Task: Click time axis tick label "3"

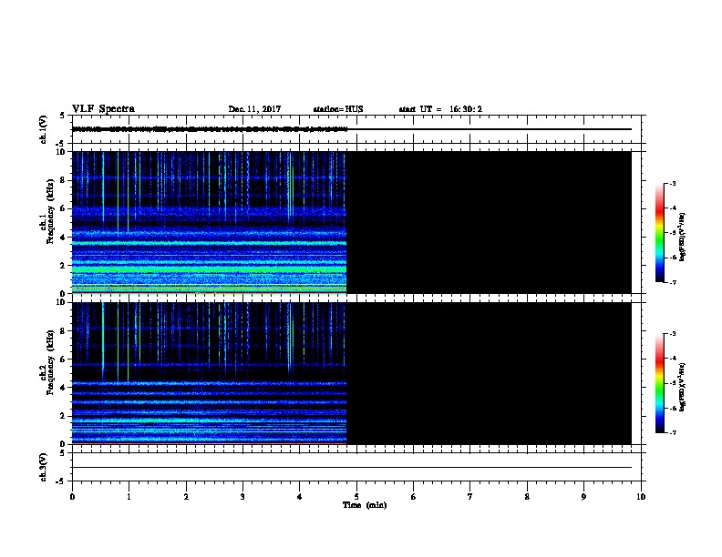Action: pyautogui.click(x=242, y=497)
